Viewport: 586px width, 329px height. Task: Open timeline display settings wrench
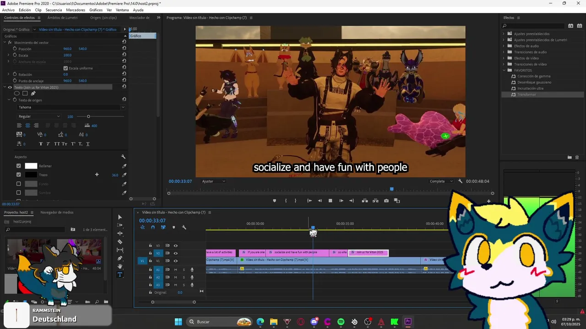click(184, 227)
